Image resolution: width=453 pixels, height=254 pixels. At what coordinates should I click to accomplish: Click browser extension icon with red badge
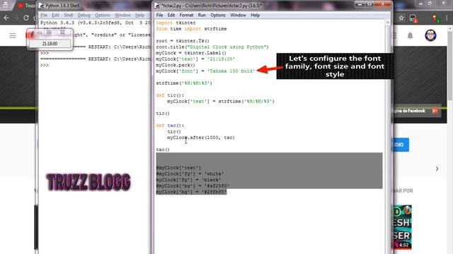click(x=413, y=18)
